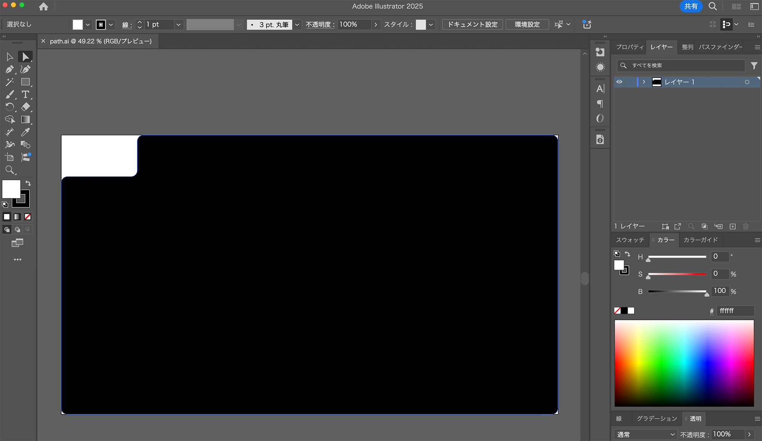Image resolution: width=762 pixels, height=441 pixels.
Task: Select the Rectangle tool
Action: coord(25,82)
